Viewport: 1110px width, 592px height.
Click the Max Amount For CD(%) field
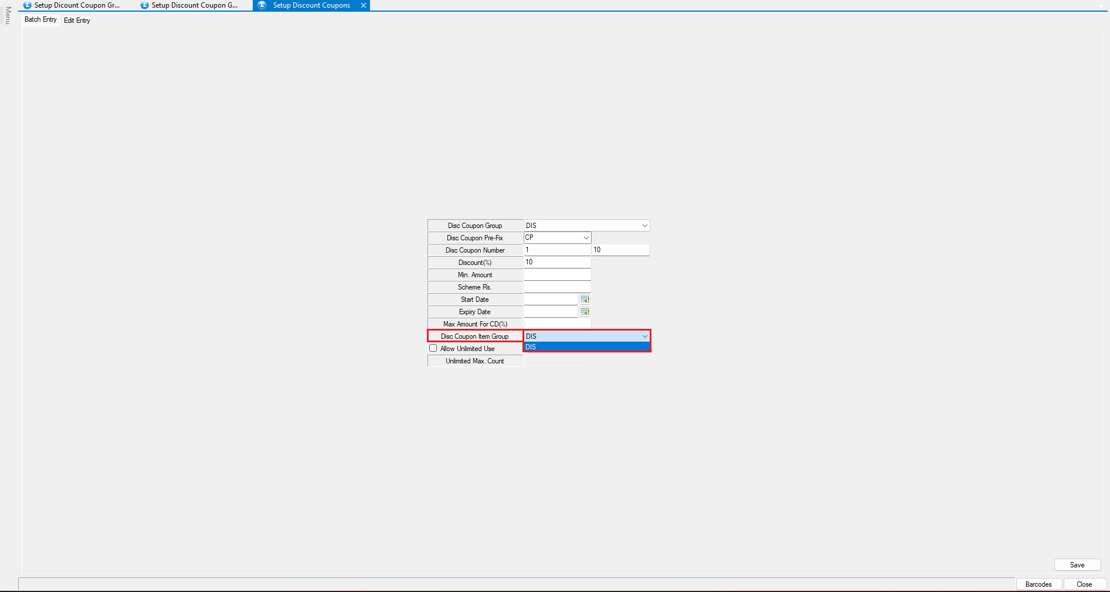[557, 324]
